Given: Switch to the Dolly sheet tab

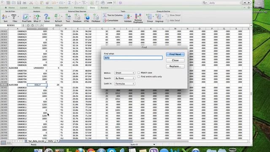Looking at the screenshot, I should click(51, 141).
